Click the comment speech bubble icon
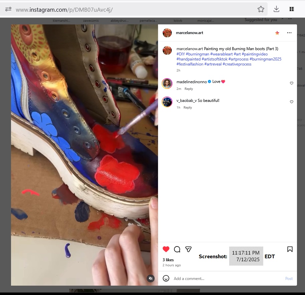This screenshot has width=305, height=295. point(177,249)
